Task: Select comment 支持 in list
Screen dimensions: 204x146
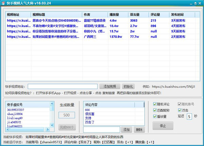Action: pyautogui.click(x=88, y=118)
